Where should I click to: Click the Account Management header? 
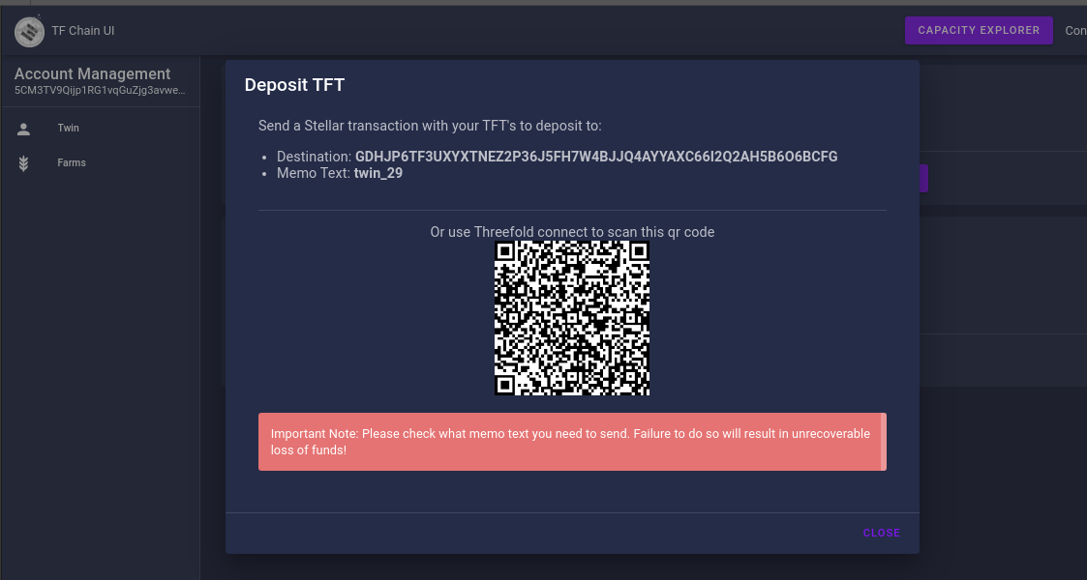pyautogui.click(x=93, y=73)
